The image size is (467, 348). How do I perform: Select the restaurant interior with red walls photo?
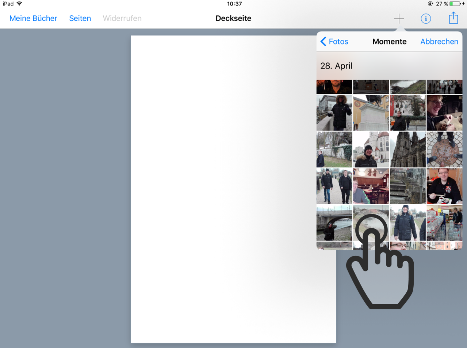pyautogui.click(x=371, y=186)
